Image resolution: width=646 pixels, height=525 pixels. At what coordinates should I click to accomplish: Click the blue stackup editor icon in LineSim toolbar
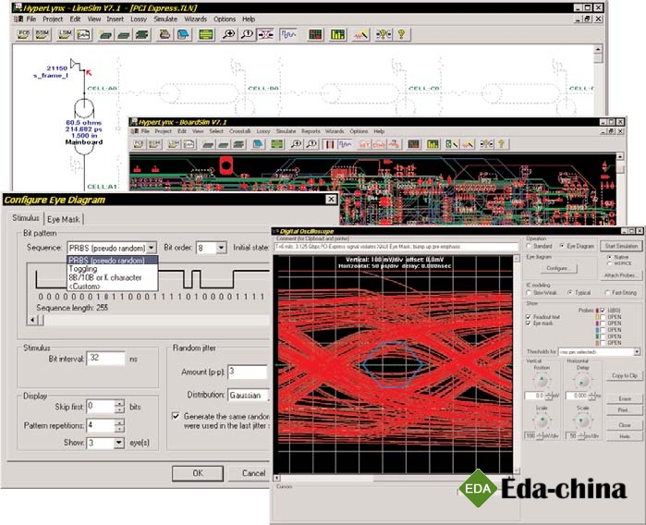pyautogui.click(x=182, y=34)
